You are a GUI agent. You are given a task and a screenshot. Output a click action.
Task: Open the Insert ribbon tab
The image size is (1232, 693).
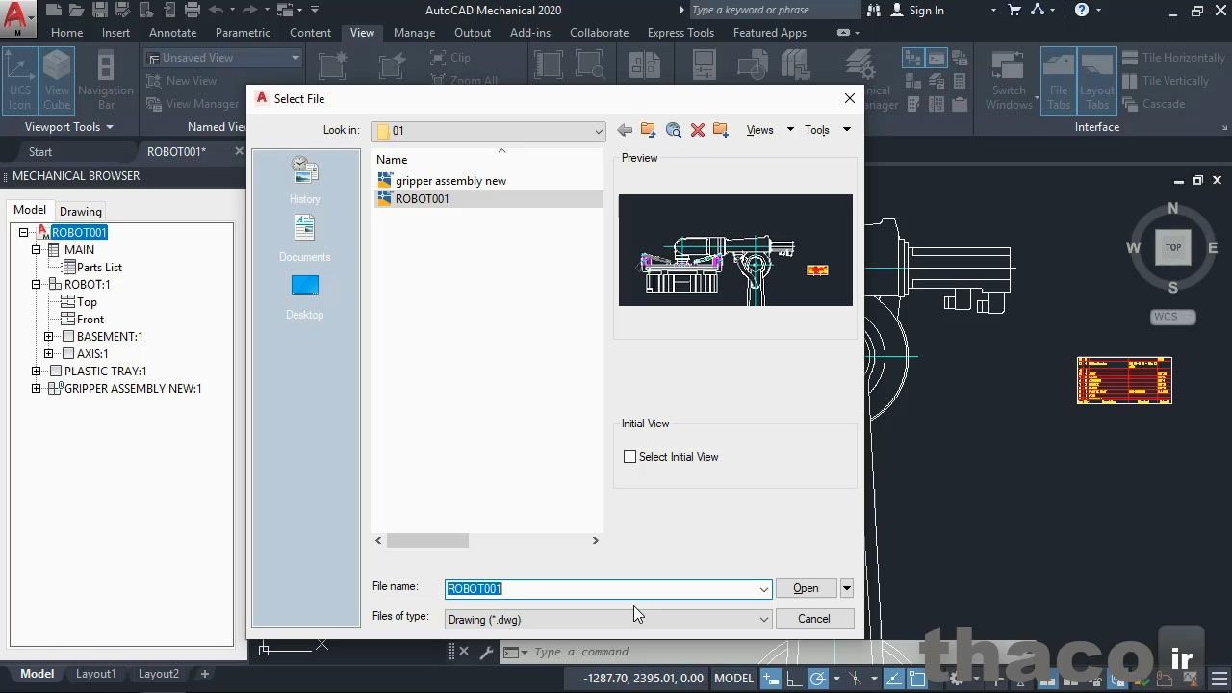click(x=115, y=33)
